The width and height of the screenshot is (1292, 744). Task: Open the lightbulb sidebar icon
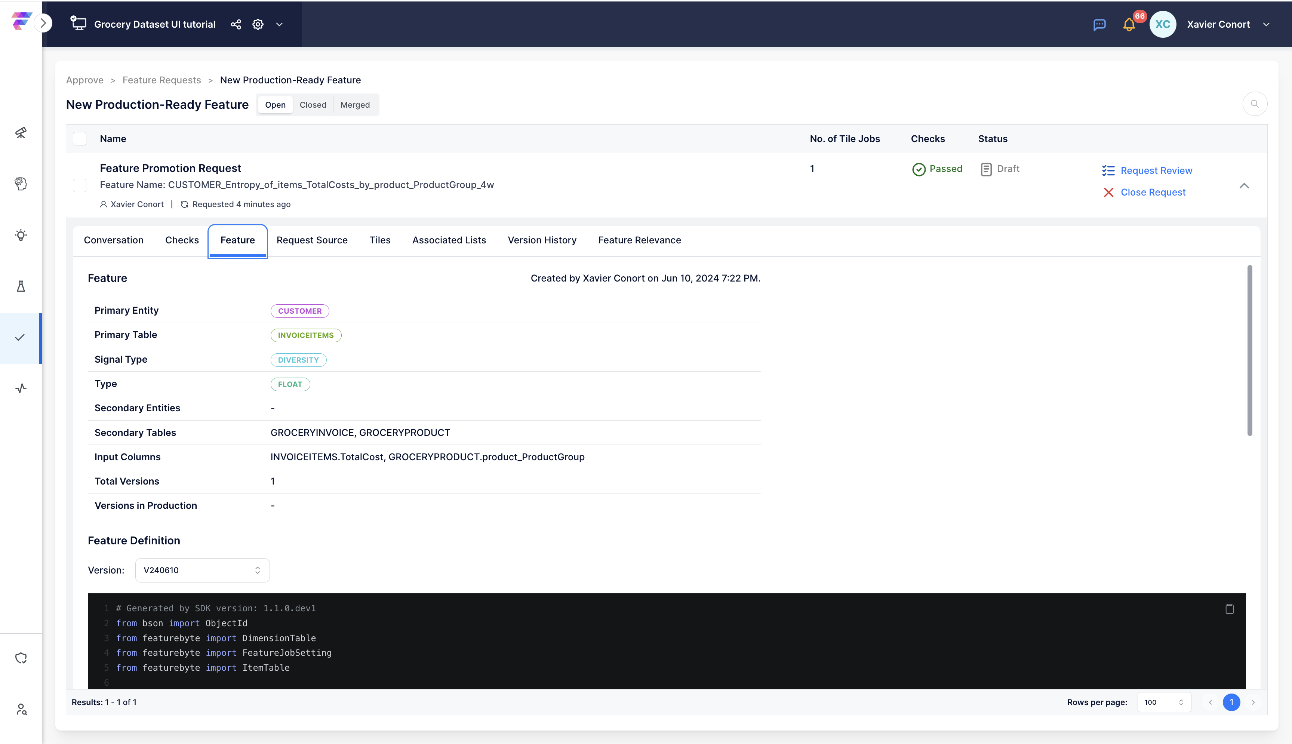tap(21, 235)
